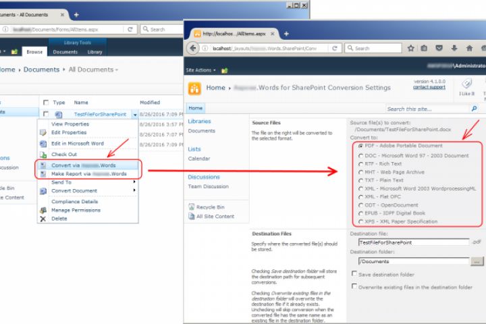Click Search box in front browser toolbar
Viewport: 486px width, 324px height.
373,49
